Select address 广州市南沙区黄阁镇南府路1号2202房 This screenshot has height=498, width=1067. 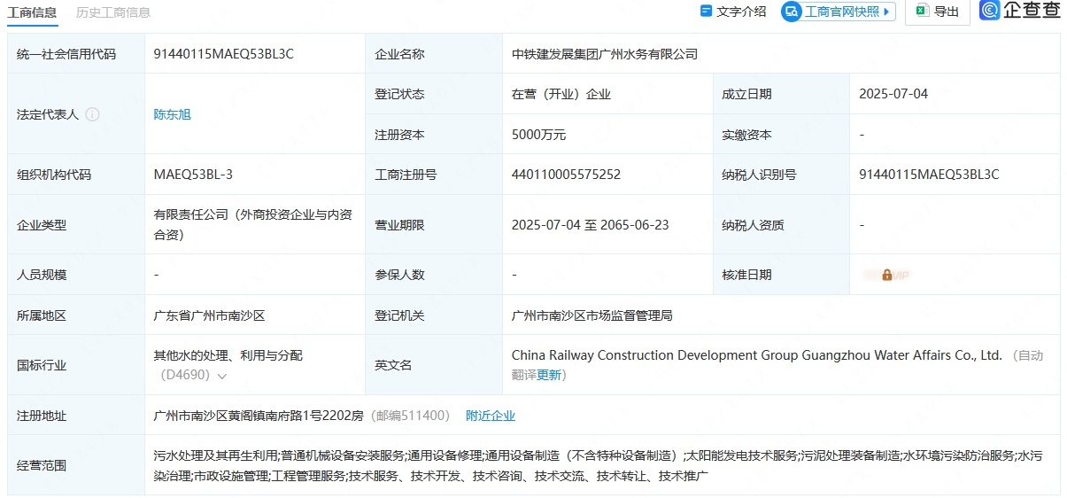coord(259,416)
